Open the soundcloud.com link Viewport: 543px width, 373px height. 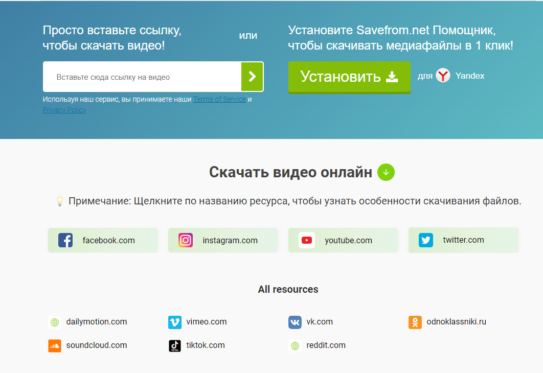tap(96, 345)
